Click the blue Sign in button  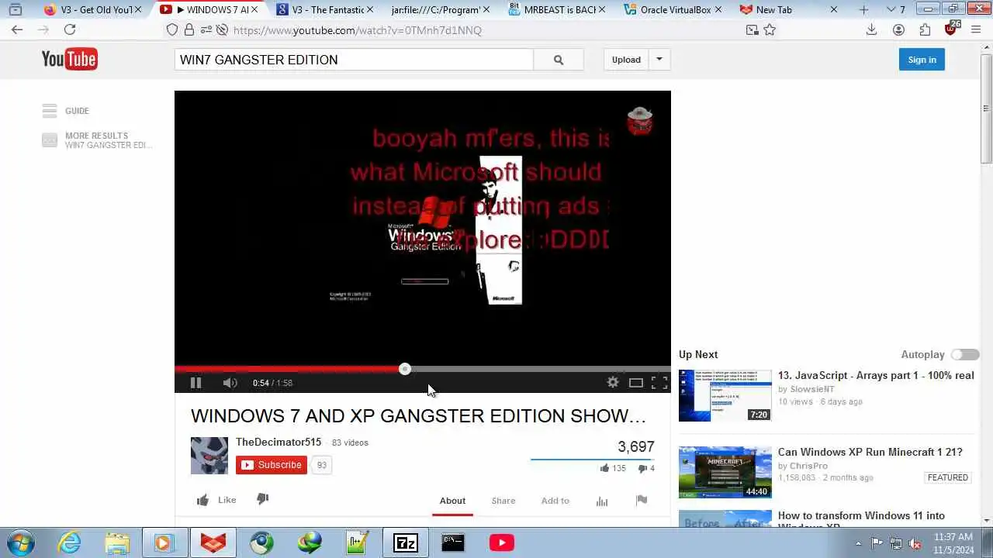922,60
